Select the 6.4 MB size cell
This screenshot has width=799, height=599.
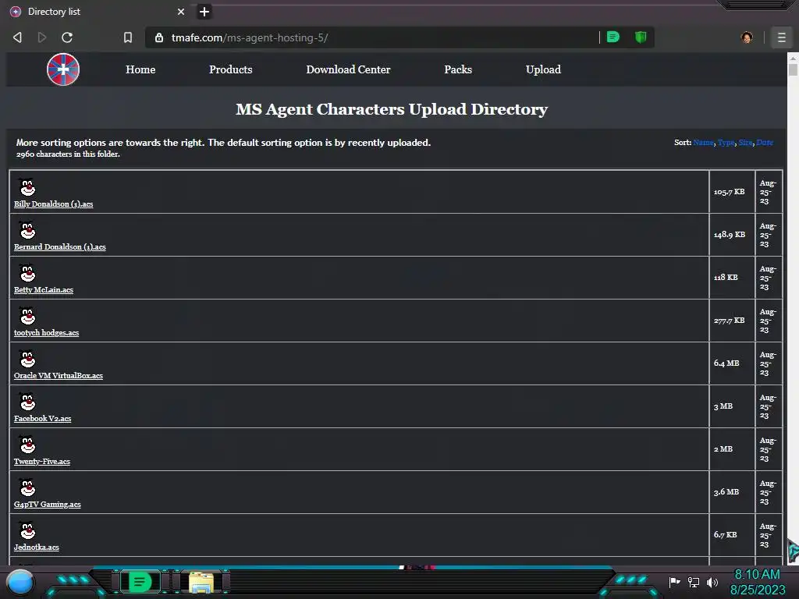pos(731,363)
